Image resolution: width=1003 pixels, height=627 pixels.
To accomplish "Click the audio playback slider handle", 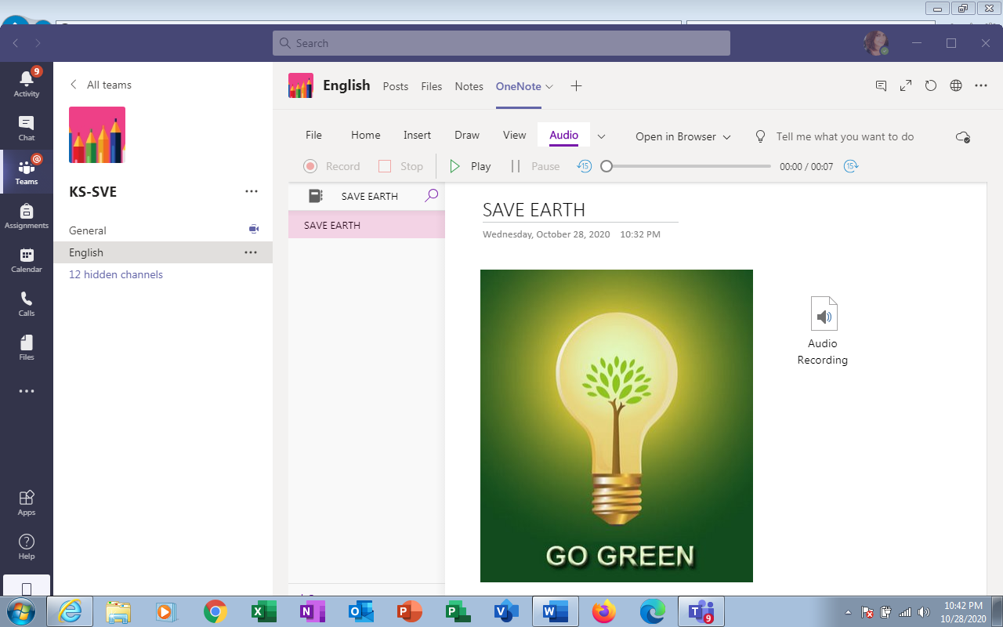I will tap(606, 166).
